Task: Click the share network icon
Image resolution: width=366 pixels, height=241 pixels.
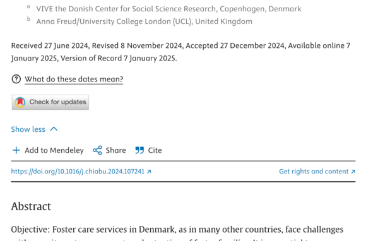Action: pyautogui.click(x=97, y=150)
